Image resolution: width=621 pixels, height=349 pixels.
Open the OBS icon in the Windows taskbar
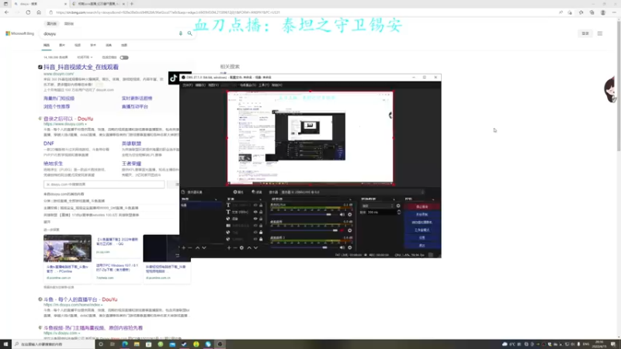tap(220, 344)
